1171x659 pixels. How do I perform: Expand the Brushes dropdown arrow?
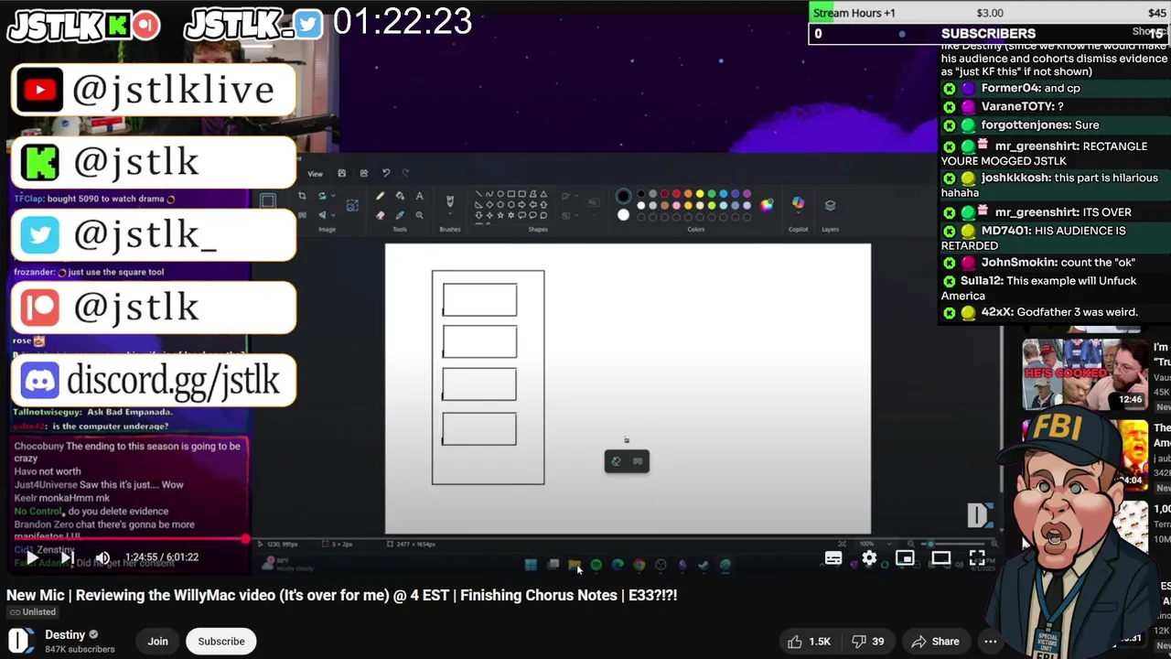(449, 213)
